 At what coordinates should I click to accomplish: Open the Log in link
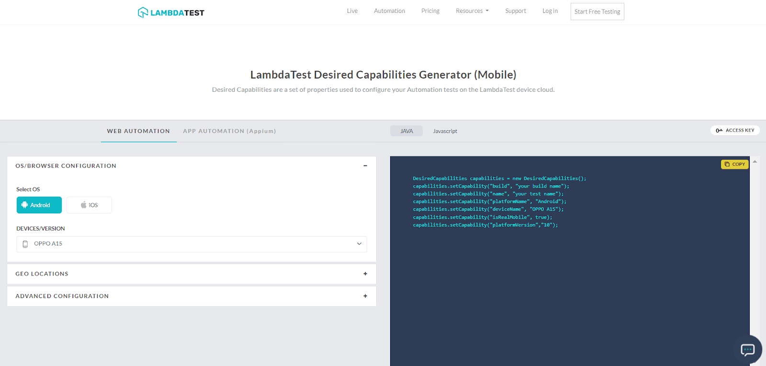(550, 11)
